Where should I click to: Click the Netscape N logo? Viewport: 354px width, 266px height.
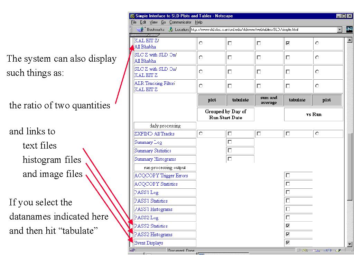click(349, 29)
